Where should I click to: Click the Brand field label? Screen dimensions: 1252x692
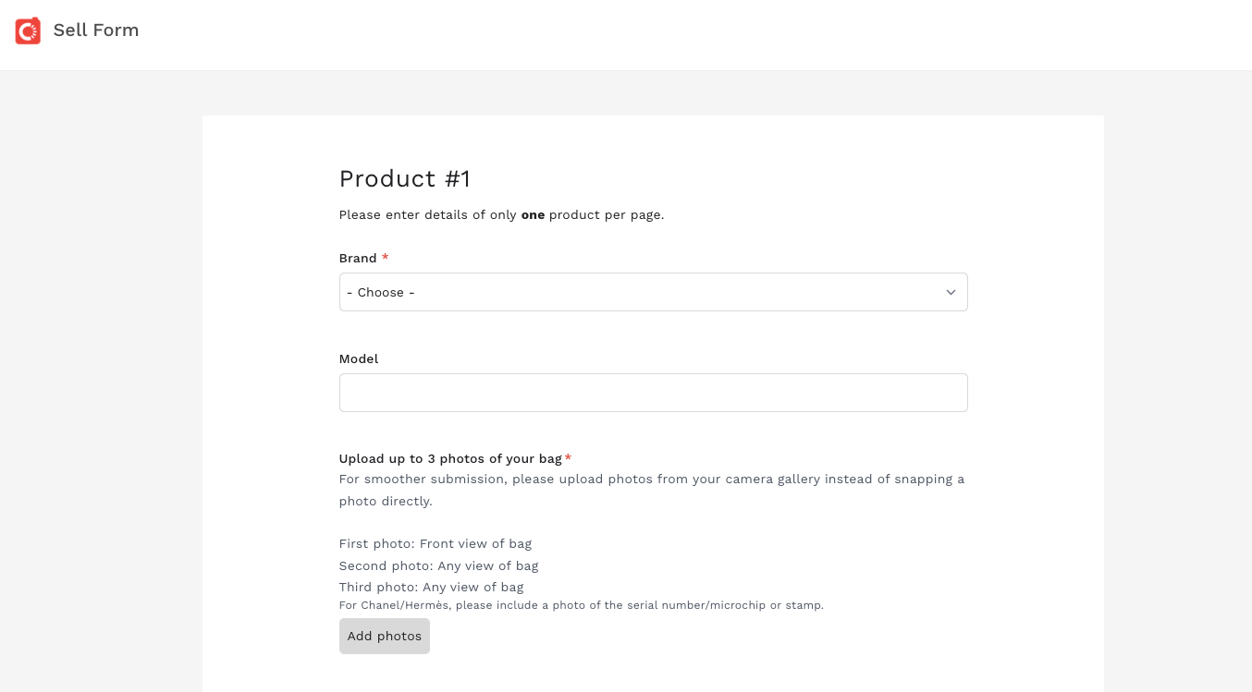(x=358, y=259)
